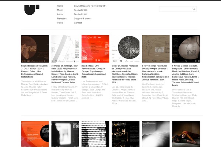Open the orange Saturday poster thumbnail in second row
The width and height of the screenshot is (221, 147).
point(35,134)
